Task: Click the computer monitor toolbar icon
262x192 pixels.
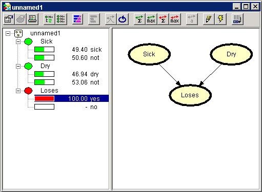Action: point(32,19)
